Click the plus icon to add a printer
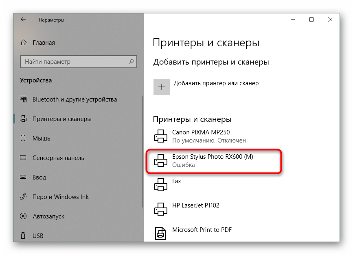 (x=162, y=87)
